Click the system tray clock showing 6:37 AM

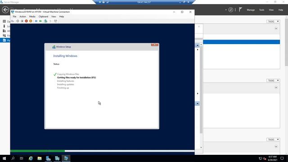click(x=273, y=158)
